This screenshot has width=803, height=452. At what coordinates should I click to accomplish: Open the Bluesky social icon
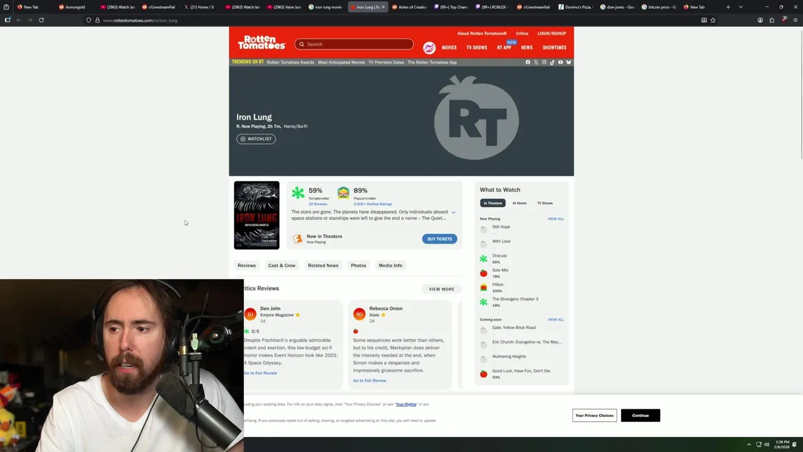coord(568,62)
